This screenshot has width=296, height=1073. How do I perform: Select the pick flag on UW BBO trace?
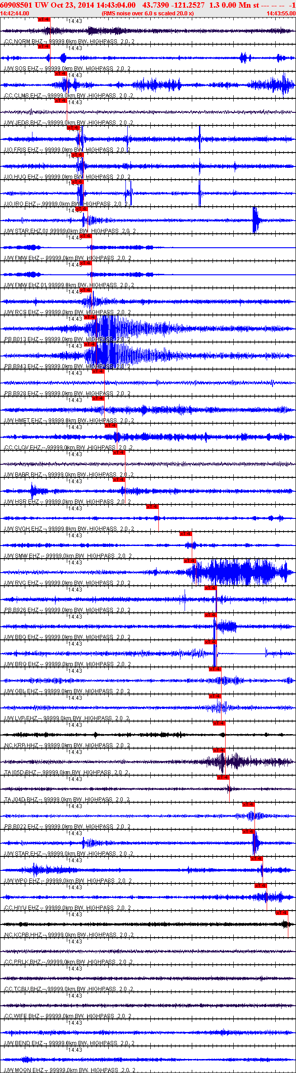[x=211, y=615]
